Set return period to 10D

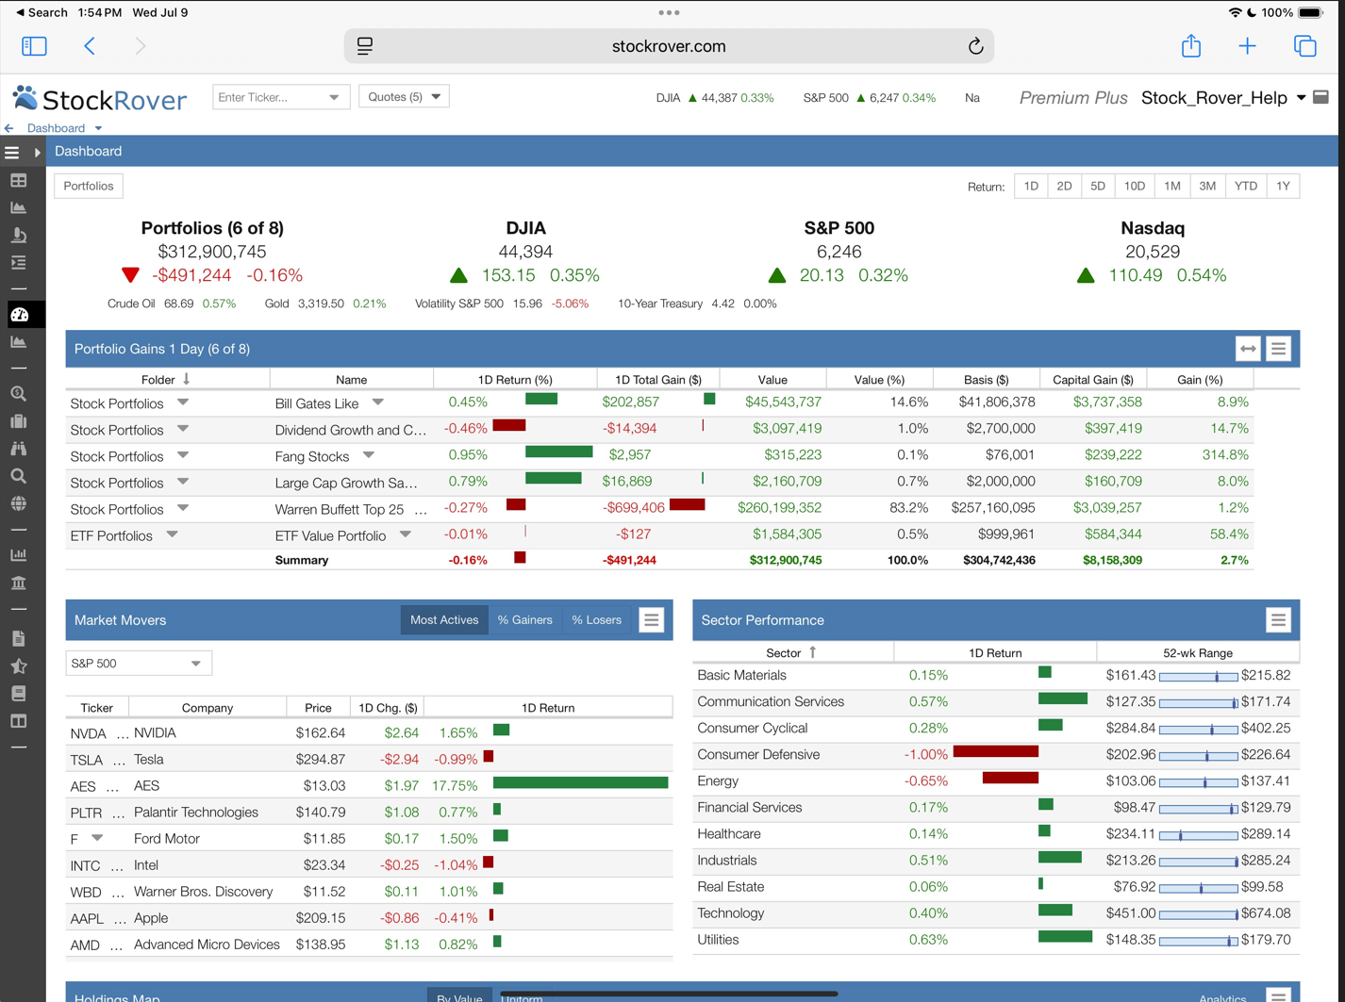point(1135,186)
